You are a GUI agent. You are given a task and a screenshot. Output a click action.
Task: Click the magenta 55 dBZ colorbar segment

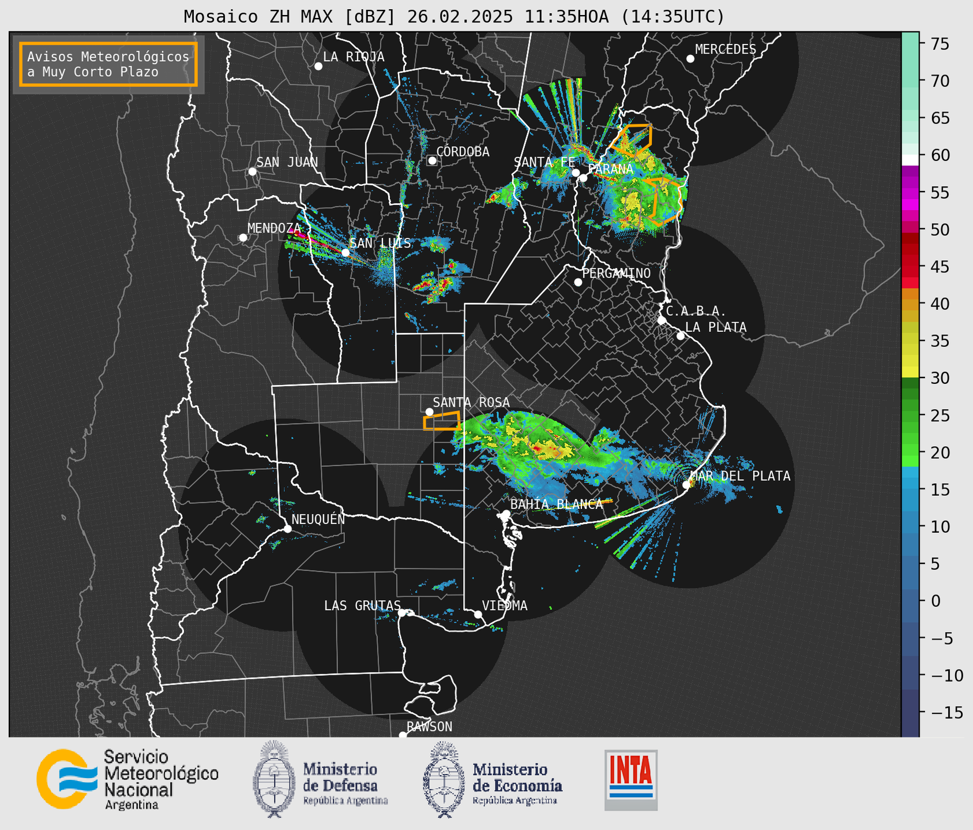click(910, 192)
